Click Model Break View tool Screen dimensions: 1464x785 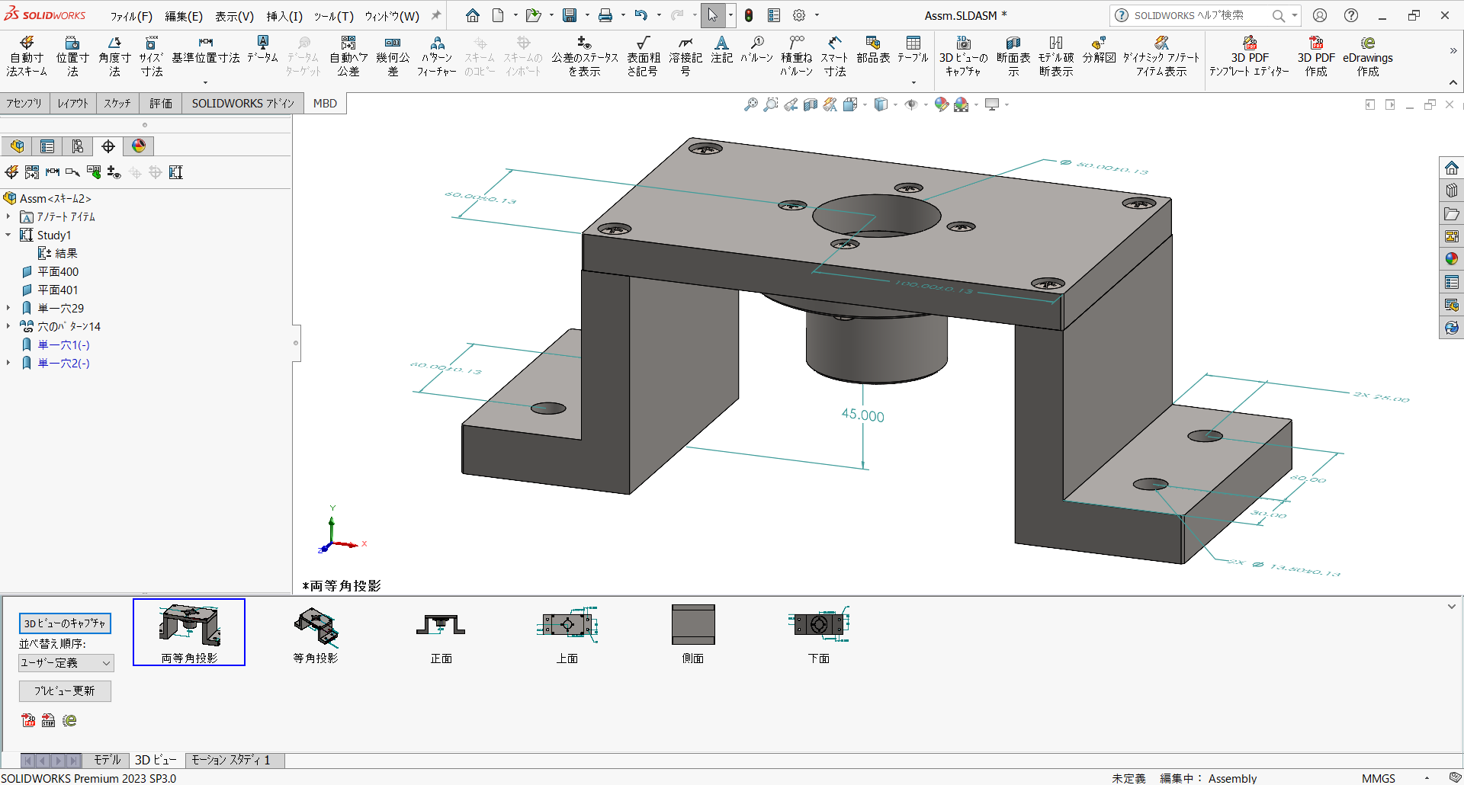click(1056, 56)
